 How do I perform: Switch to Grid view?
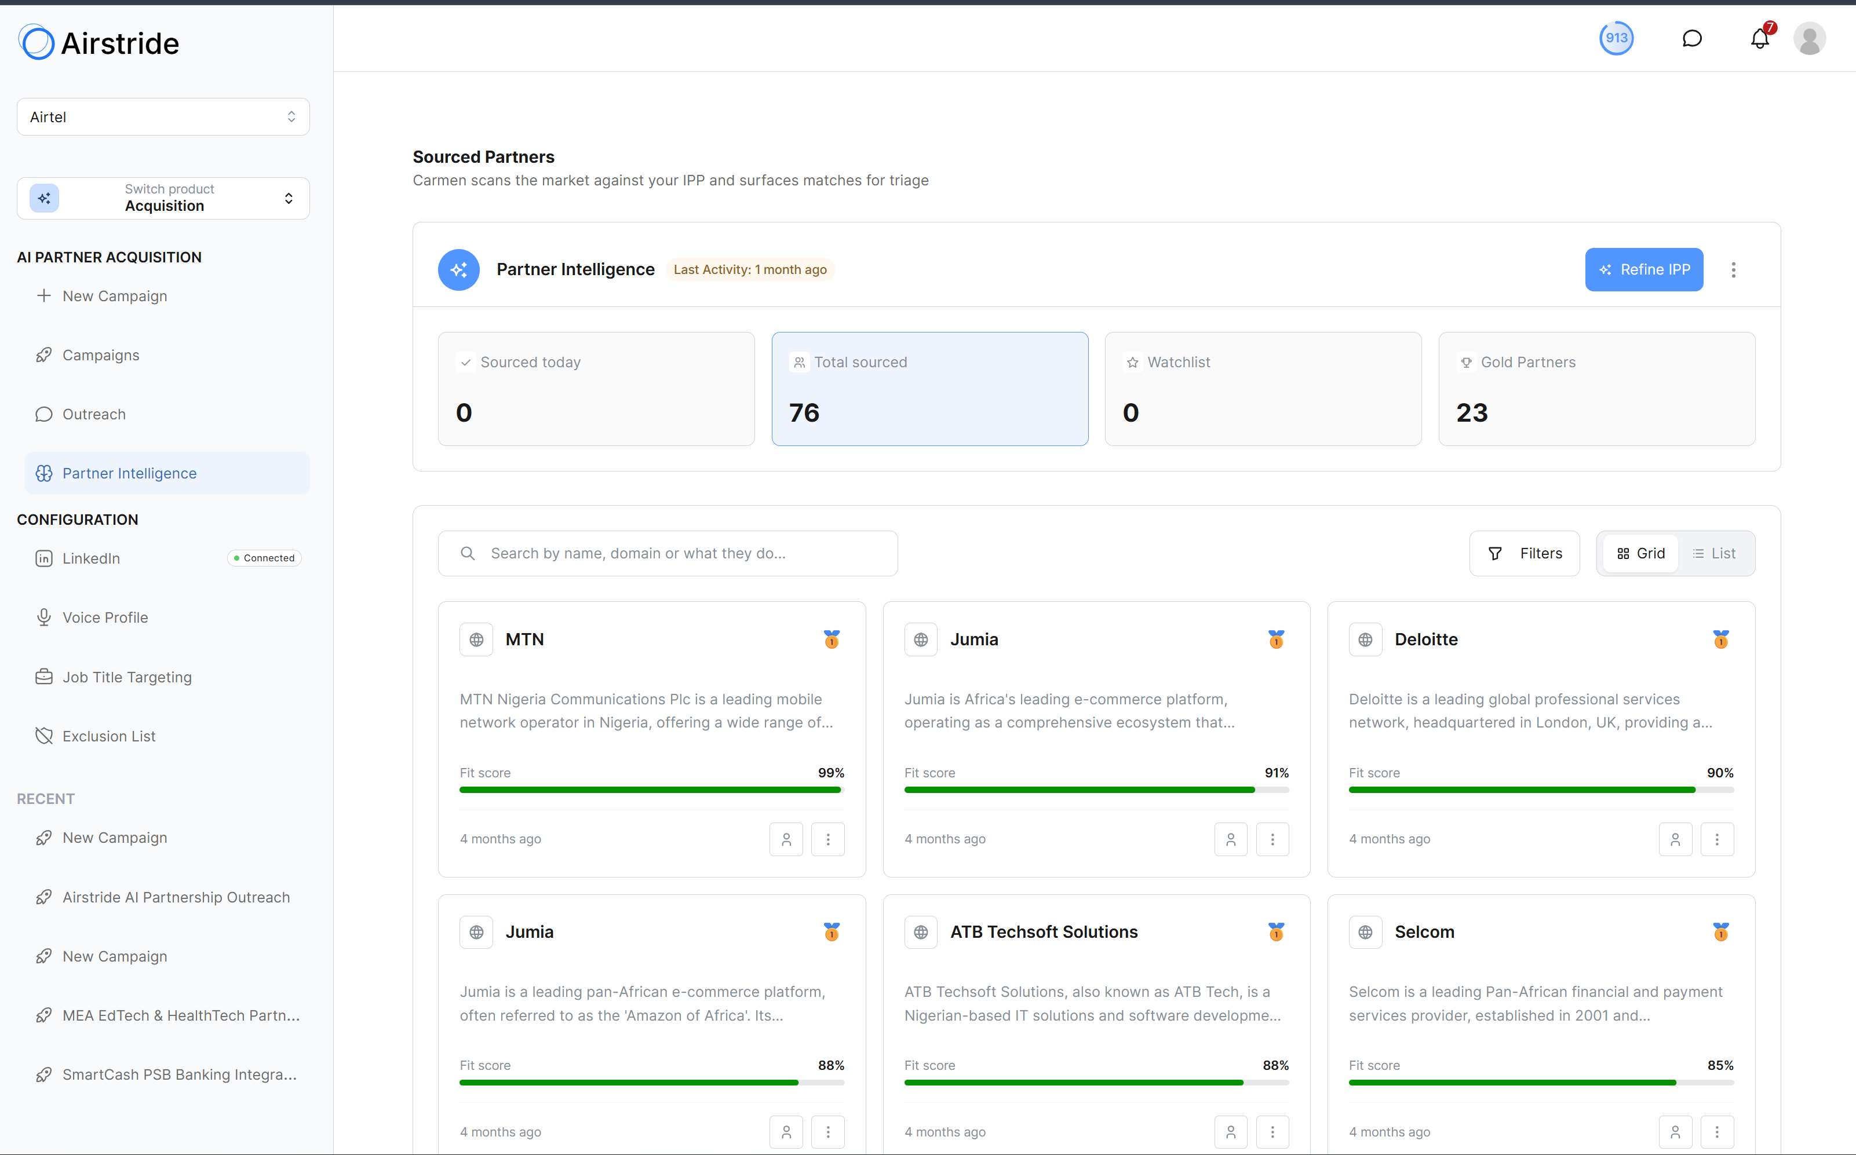1640,553
